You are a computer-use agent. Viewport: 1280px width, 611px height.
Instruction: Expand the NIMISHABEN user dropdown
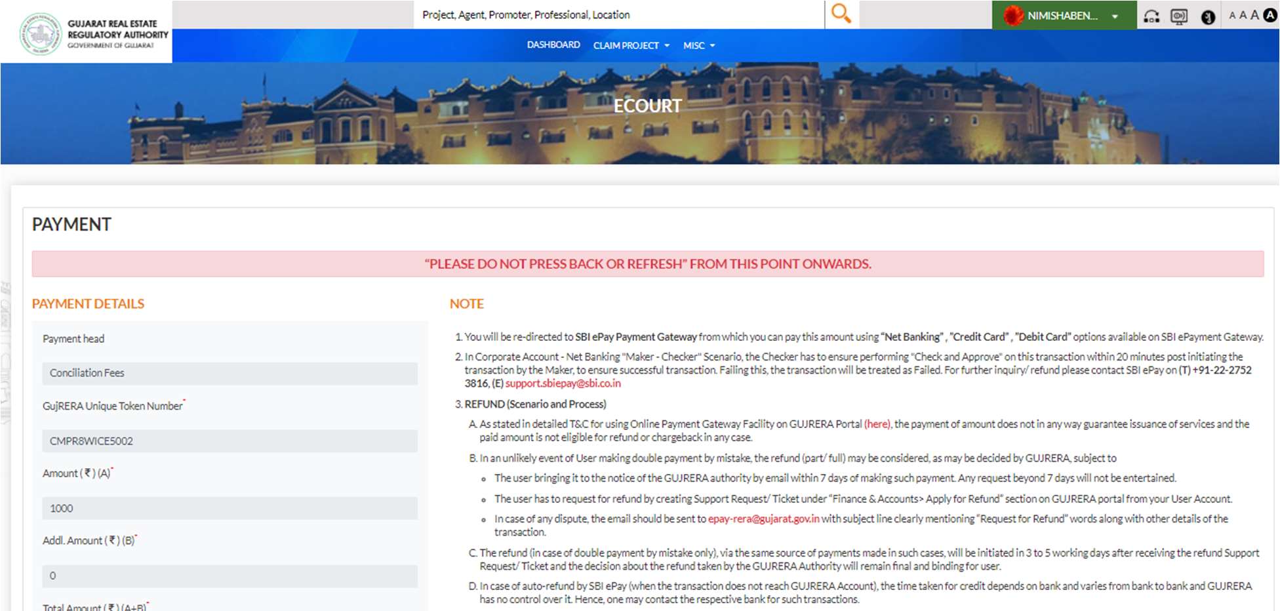click(1064, 15)
